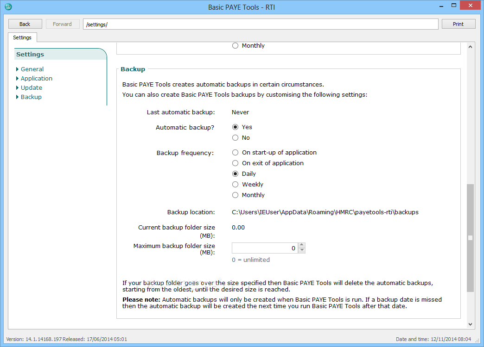The image size is (484, 347).
Task: Click the arrow beside General
Action: click(x=17, y=69)
